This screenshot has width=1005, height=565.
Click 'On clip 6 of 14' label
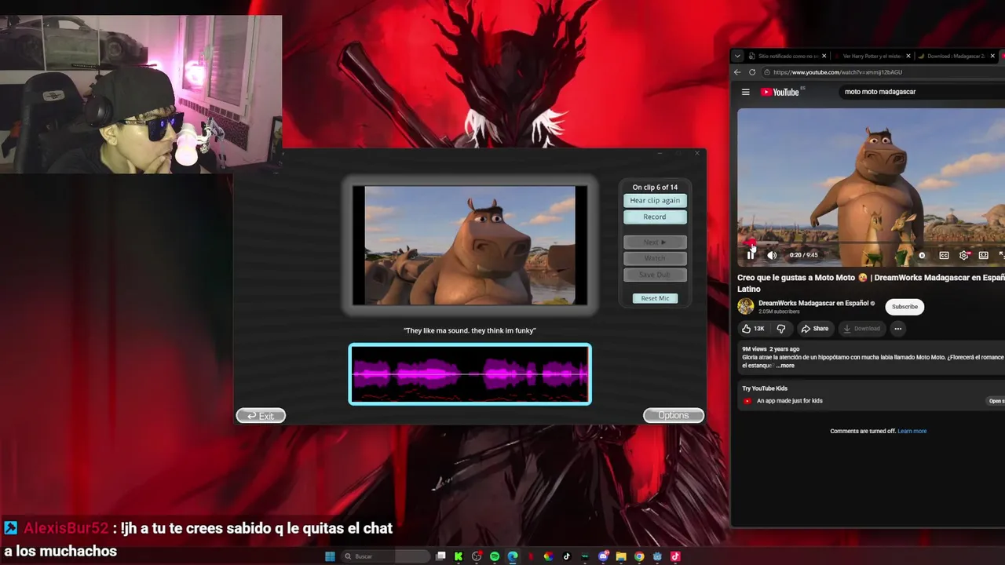coord(655,188)
